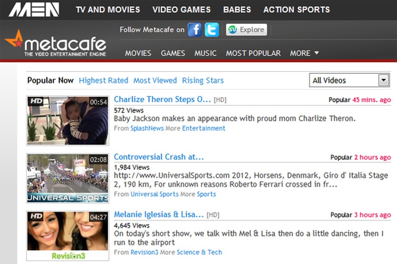This screenshot has height=264, width=397.
Task: Click 'Popular 2 hours ago' label
Action: (361, 157)
